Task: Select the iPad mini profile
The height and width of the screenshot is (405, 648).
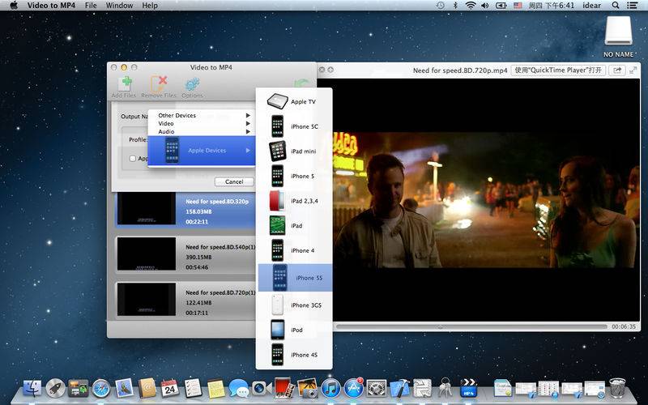Action: point(294,151)
